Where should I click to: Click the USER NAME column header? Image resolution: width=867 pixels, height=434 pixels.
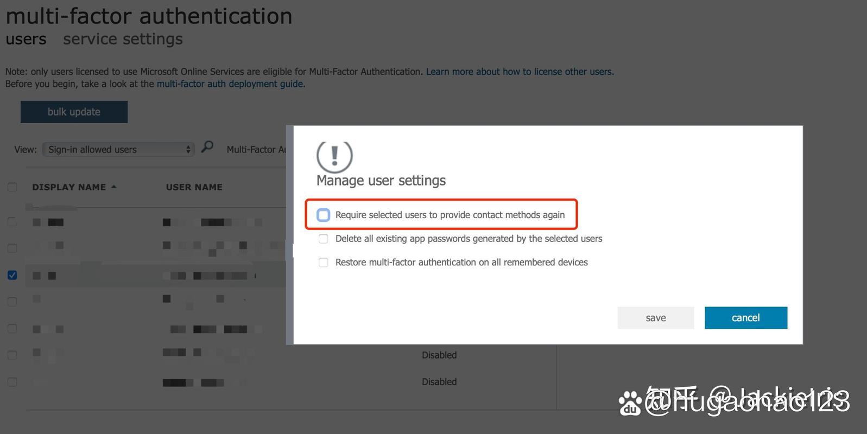194,187
